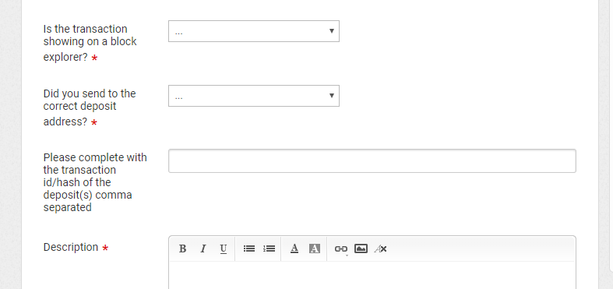Expand the small arrow under the link icon
Image resolution: width=613 pixels, height=289 pixels.
pyautogui.click(x=347, y=256)
